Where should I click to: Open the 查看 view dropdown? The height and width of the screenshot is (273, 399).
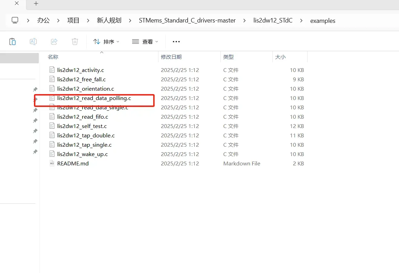click(145, 42)
